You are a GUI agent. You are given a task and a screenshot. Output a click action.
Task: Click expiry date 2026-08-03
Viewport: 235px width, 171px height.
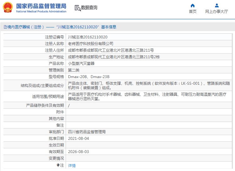(78, 152)
